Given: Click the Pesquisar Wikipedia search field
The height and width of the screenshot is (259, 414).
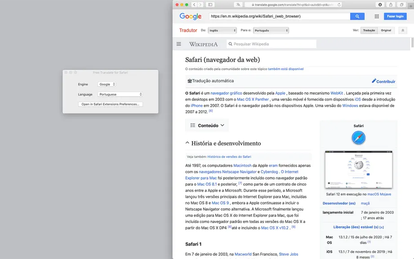Looking at the screenshot, I should (271, 44).
